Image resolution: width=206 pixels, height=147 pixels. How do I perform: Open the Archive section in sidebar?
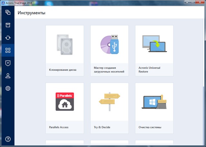8,25
